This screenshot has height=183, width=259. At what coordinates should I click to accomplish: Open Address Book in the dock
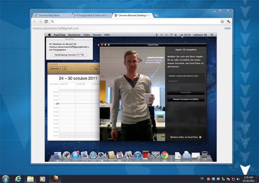(x=111, y=155)
